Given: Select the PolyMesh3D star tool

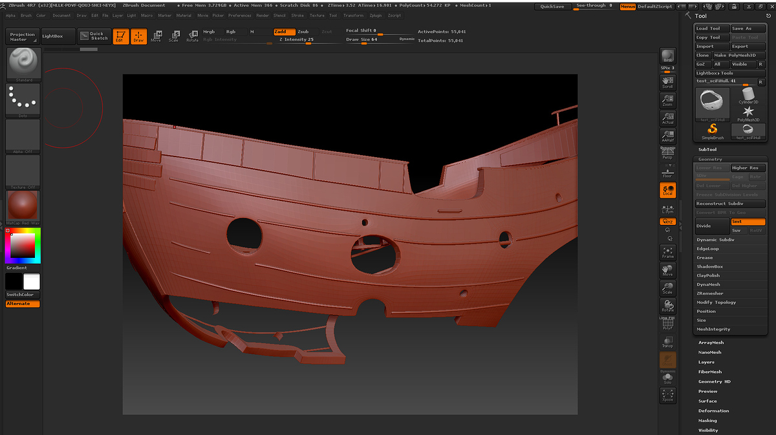Looking at the screenshot, I should tap(748, 113).
